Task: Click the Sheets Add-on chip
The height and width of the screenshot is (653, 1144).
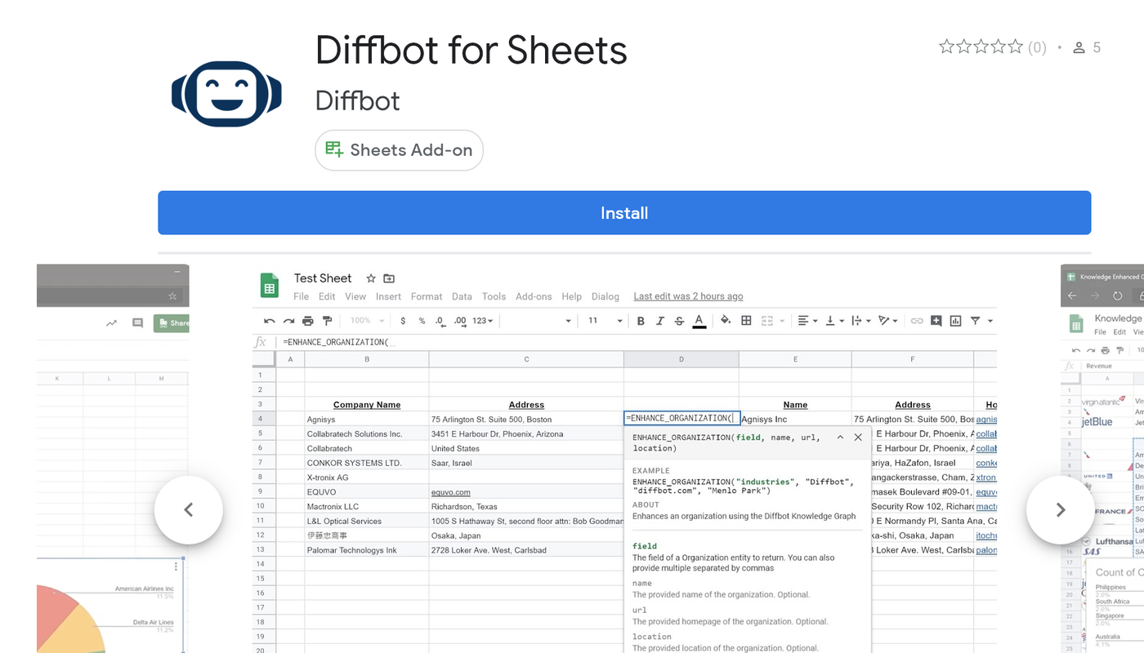Action: click(x=399, y=150)
